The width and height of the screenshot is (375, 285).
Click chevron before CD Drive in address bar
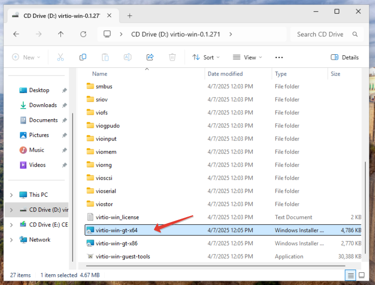pyautogui.click(x=121, y=34)
